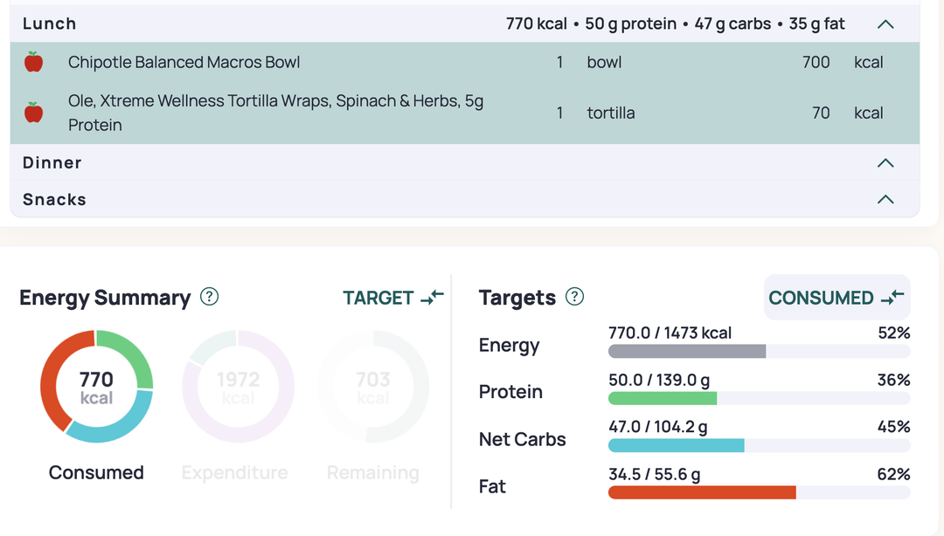Toggle Energy Summary to TARGET view
Screen dimensions: 944x536
point(393,298)
